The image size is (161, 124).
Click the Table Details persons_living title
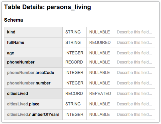click(47, 7)
